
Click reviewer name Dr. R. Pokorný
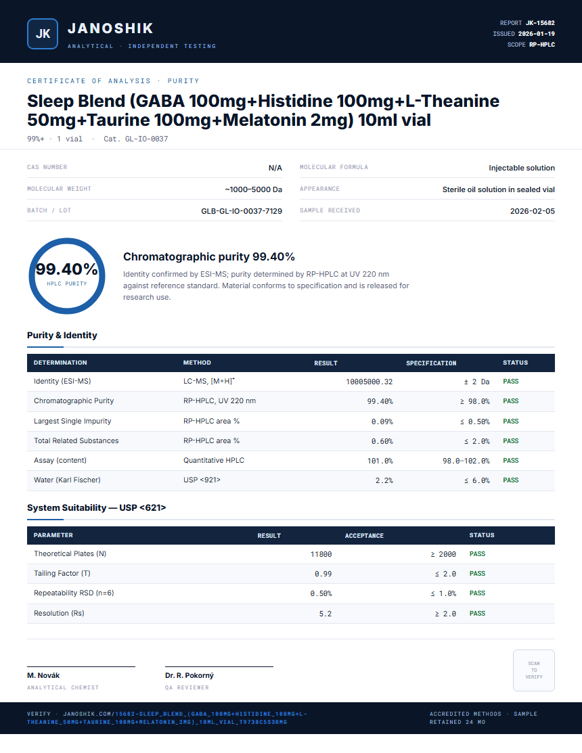(189, 675)
